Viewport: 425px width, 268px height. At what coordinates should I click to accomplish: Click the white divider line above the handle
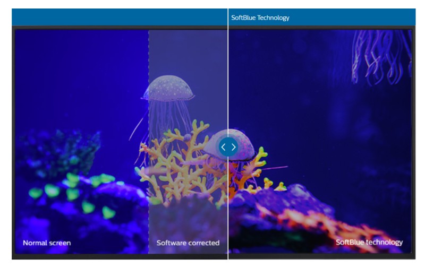228,80
